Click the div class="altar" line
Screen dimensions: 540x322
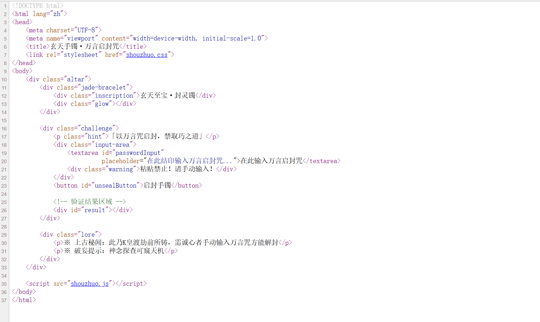point(58,79)
